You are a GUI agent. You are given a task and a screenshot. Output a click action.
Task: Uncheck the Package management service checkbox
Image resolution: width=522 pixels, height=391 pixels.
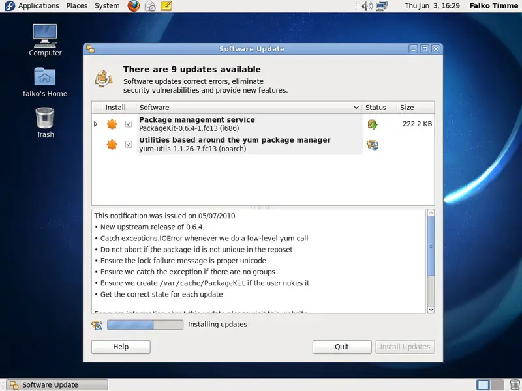[129, 124]
